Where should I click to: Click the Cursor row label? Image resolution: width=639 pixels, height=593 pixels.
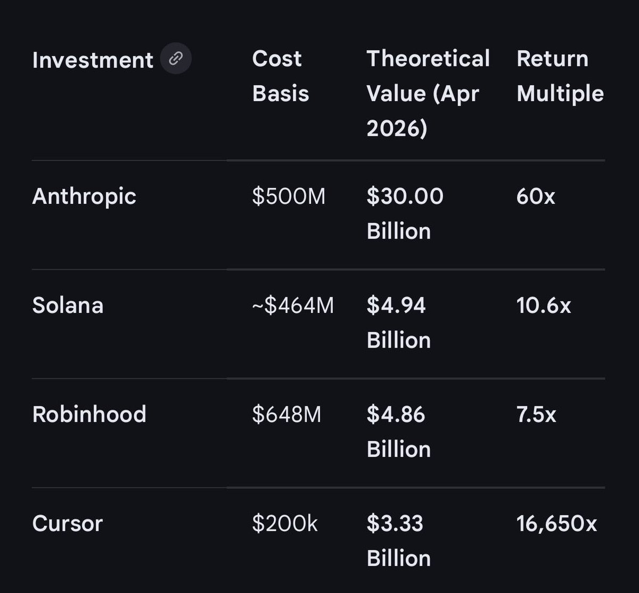tap(67, 524)
